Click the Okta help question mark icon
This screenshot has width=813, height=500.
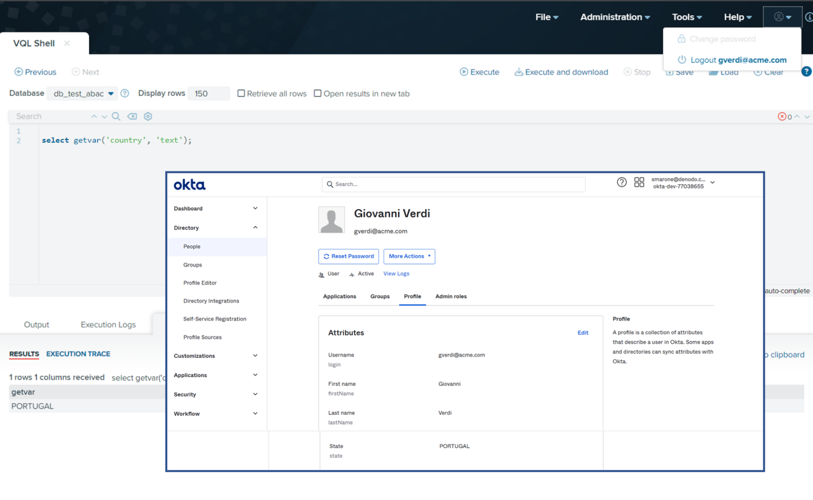(x=621, y=183)
